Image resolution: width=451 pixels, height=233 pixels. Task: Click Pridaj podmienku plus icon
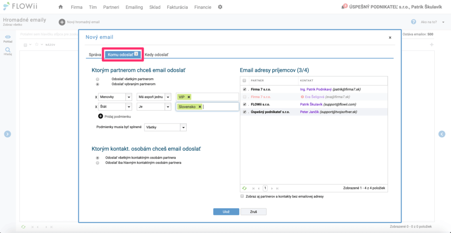tap(100, 116)
